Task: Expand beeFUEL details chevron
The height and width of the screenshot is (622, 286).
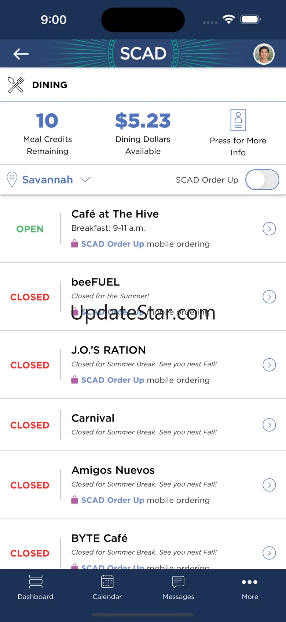Action: pyautogui.click(x=269, y=297)
